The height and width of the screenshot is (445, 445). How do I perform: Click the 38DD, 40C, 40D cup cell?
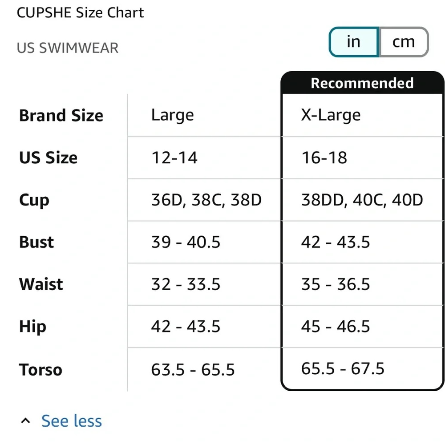[x=362, y=200]
